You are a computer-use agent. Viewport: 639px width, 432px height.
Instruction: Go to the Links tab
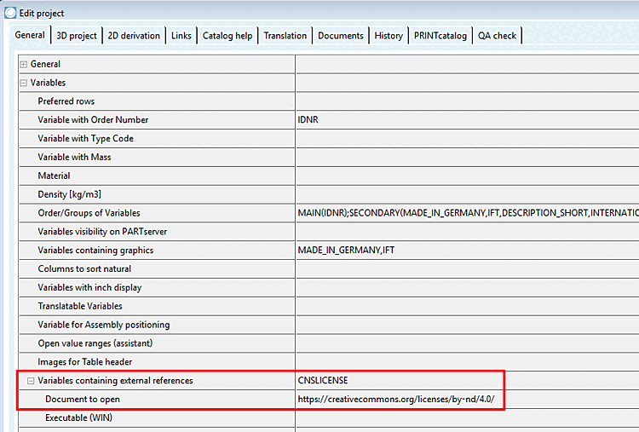pyautogui.click(x=181, y=36)
